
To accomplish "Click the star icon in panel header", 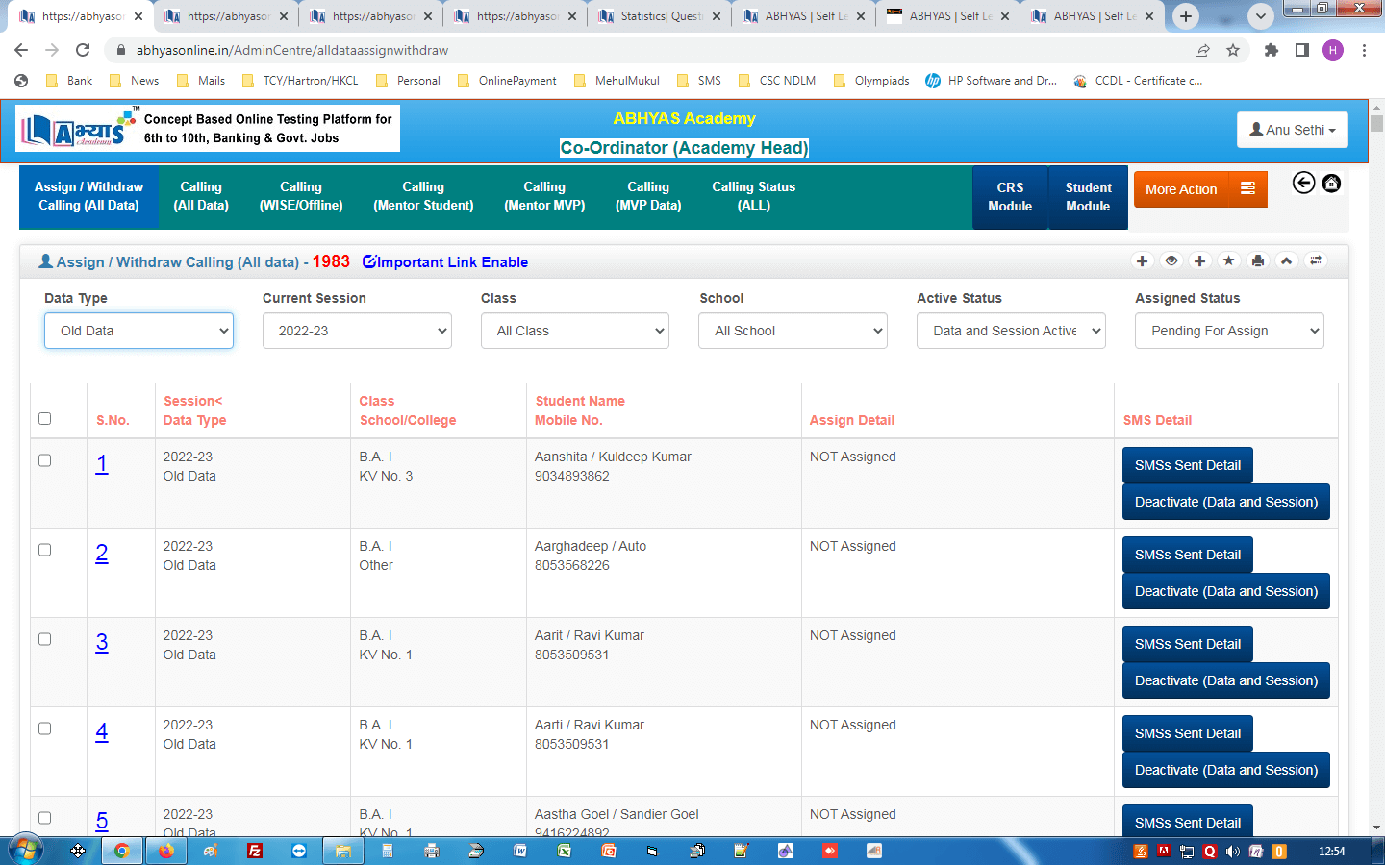I will [1228, 260].
